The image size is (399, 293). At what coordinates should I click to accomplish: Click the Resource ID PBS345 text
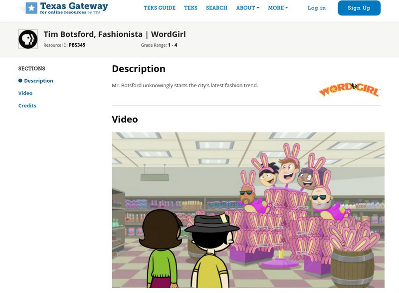coord(64,45)
